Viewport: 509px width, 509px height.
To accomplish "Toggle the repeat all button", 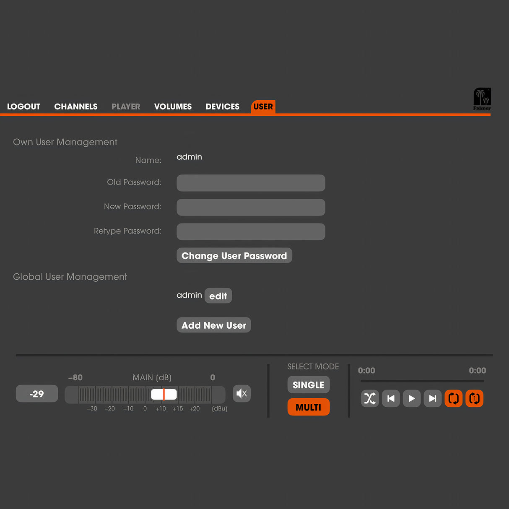I will [453, 398].
